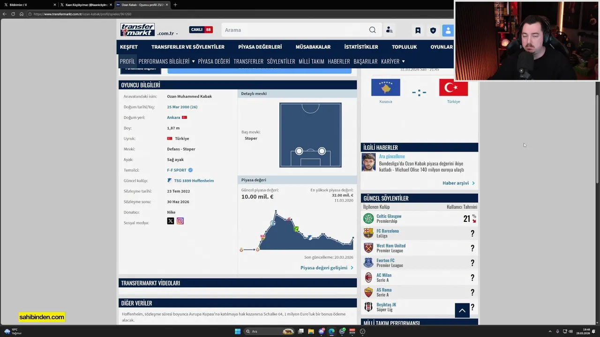Screen dimensions: 600x337
Task: Click the peak point on market value chart
Action: click(x=276, y=212)
